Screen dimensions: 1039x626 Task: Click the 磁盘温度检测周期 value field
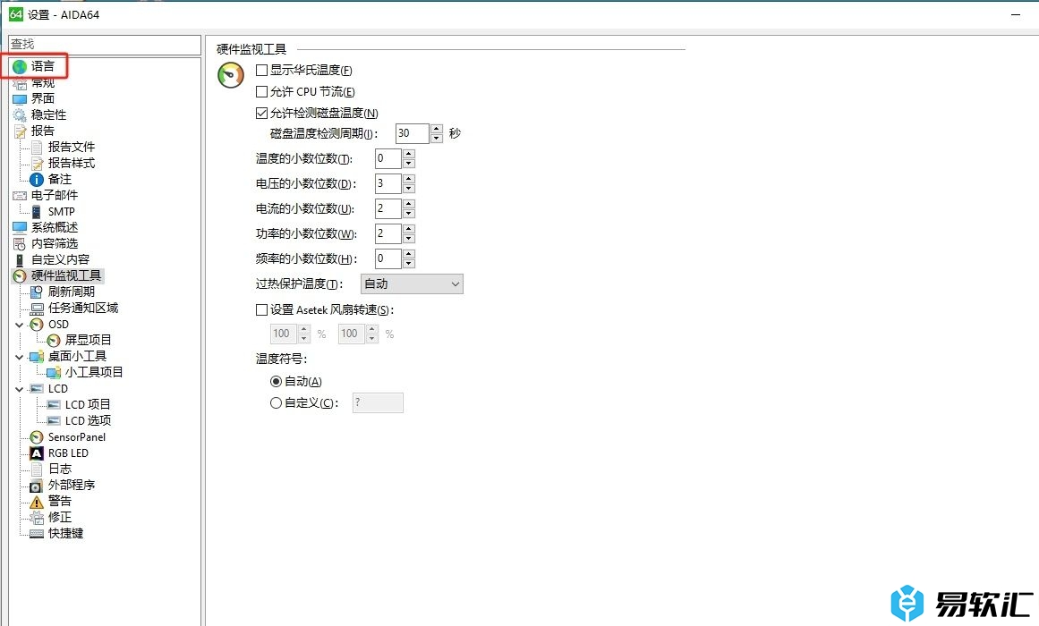pos(413,133)
